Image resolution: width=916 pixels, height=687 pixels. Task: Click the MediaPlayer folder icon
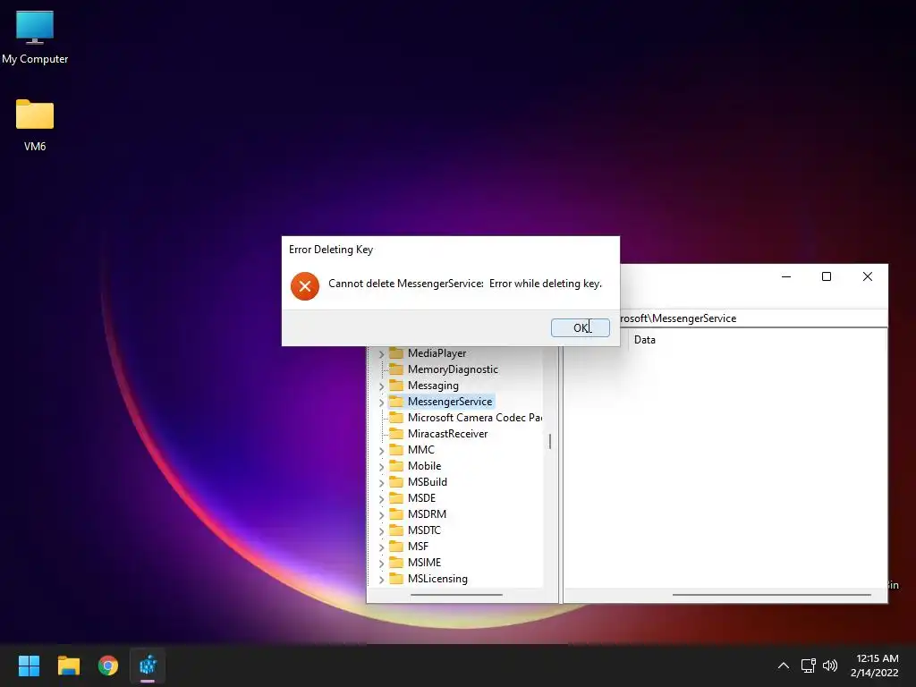396,352
